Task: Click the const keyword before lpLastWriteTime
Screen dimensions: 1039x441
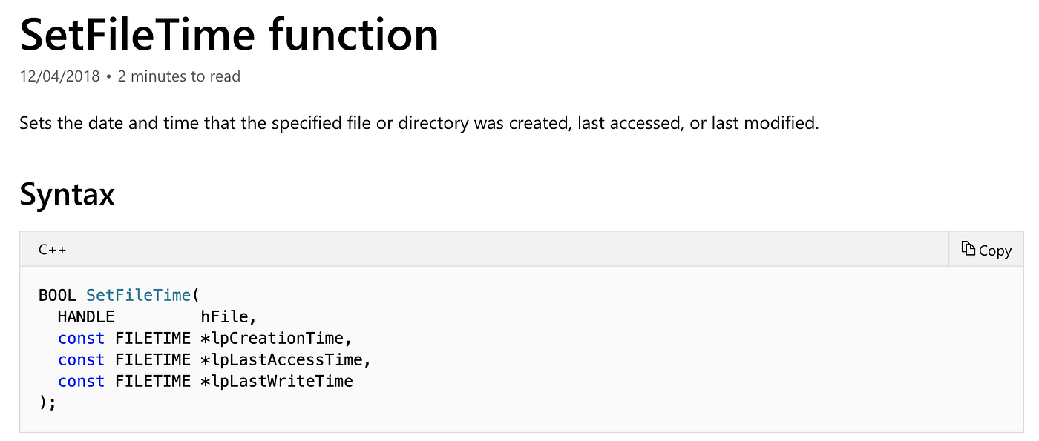Action: click(x=81, y=382)
